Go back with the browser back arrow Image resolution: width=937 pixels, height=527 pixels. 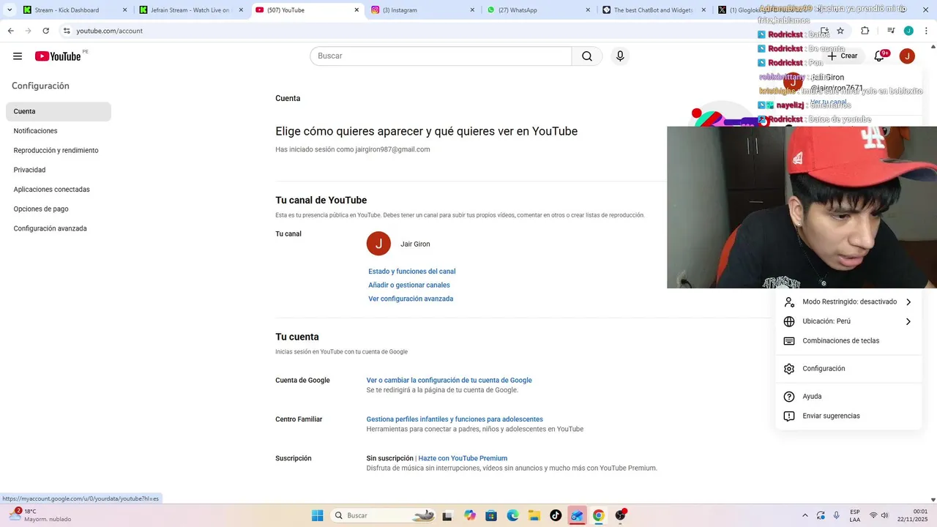click(10, 31)
